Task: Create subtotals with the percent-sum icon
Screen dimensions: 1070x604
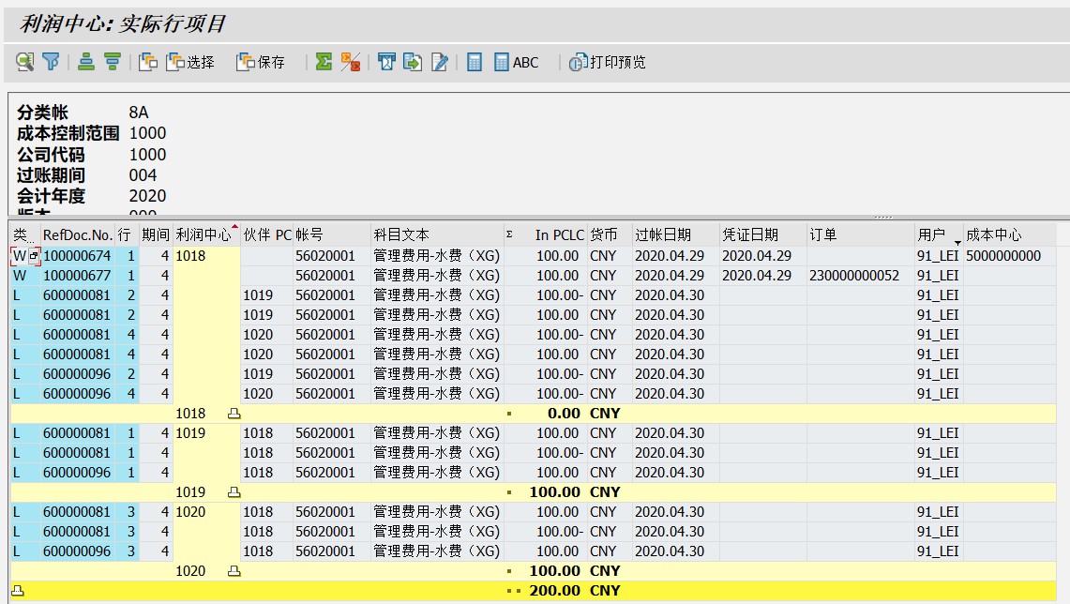Action: [349, 62]
